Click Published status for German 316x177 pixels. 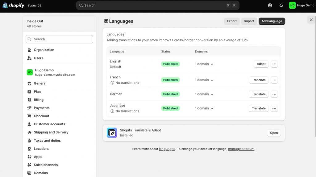[170, 94]
